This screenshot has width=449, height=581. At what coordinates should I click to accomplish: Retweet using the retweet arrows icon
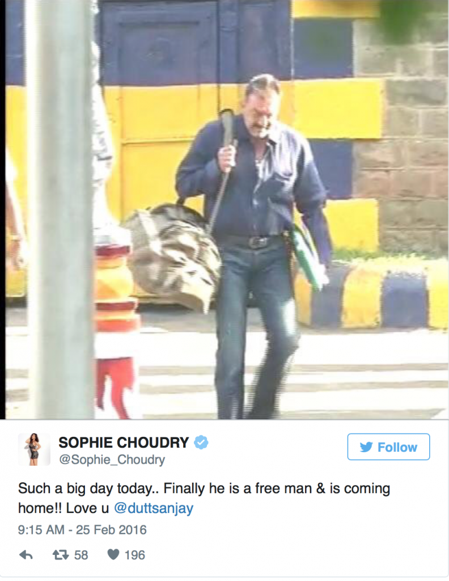[x=60, y=555]
